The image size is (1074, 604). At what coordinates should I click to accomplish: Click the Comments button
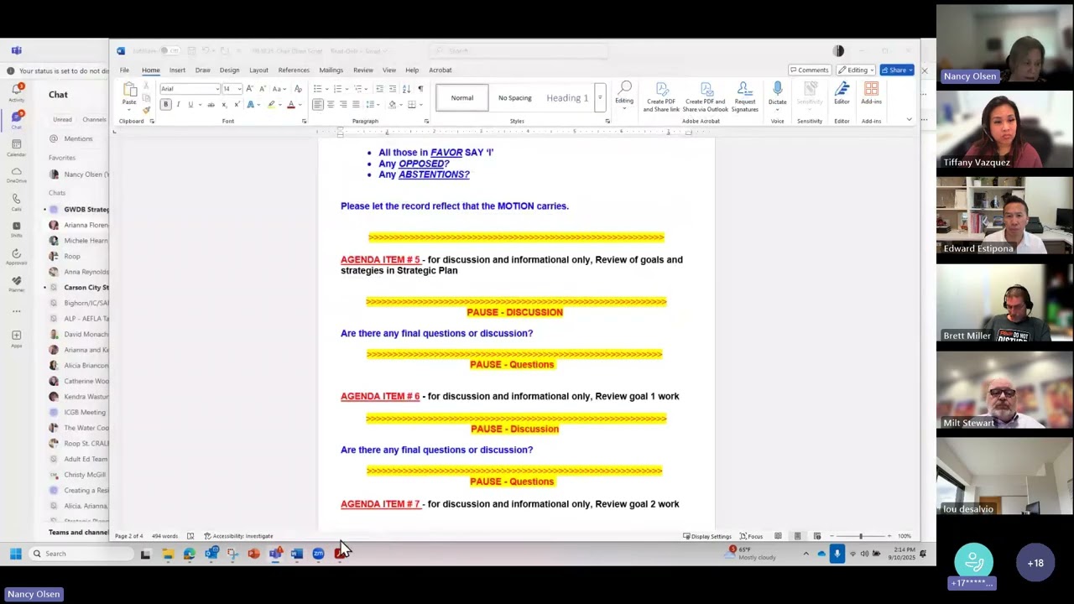click(x=809, y=70)
